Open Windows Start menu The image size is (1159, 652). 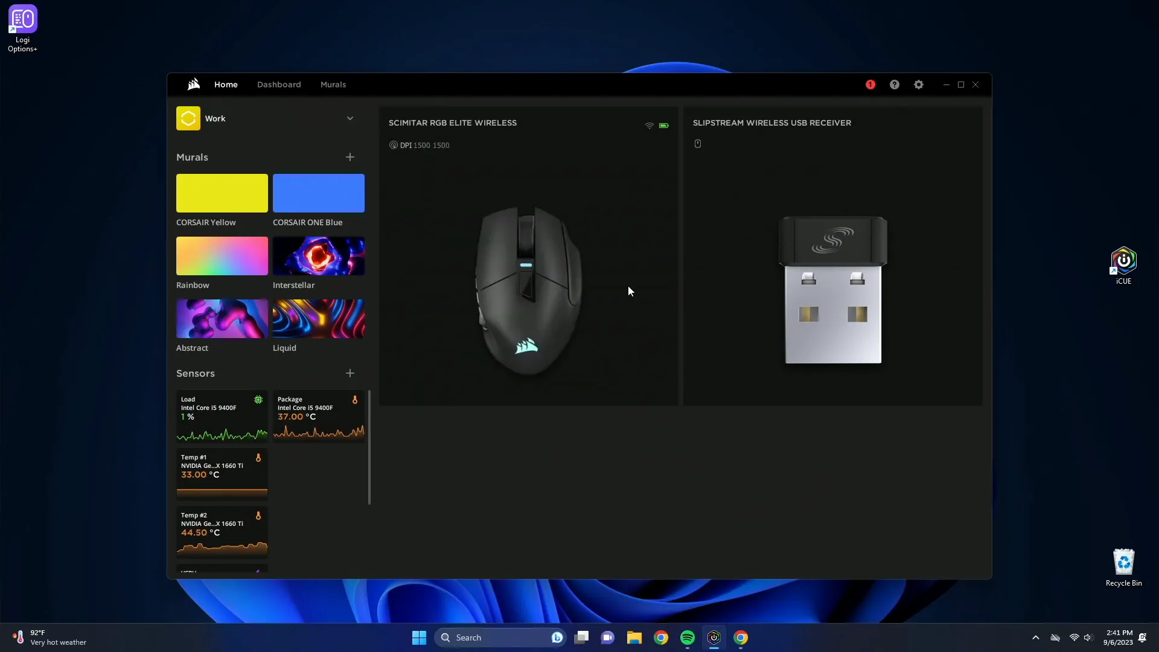(419, 638)
